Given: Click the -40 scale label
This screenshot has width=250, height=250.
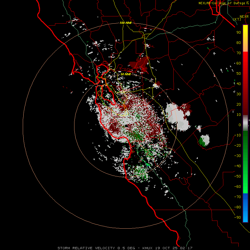Looking at the screenshot, I should [237, 166].
